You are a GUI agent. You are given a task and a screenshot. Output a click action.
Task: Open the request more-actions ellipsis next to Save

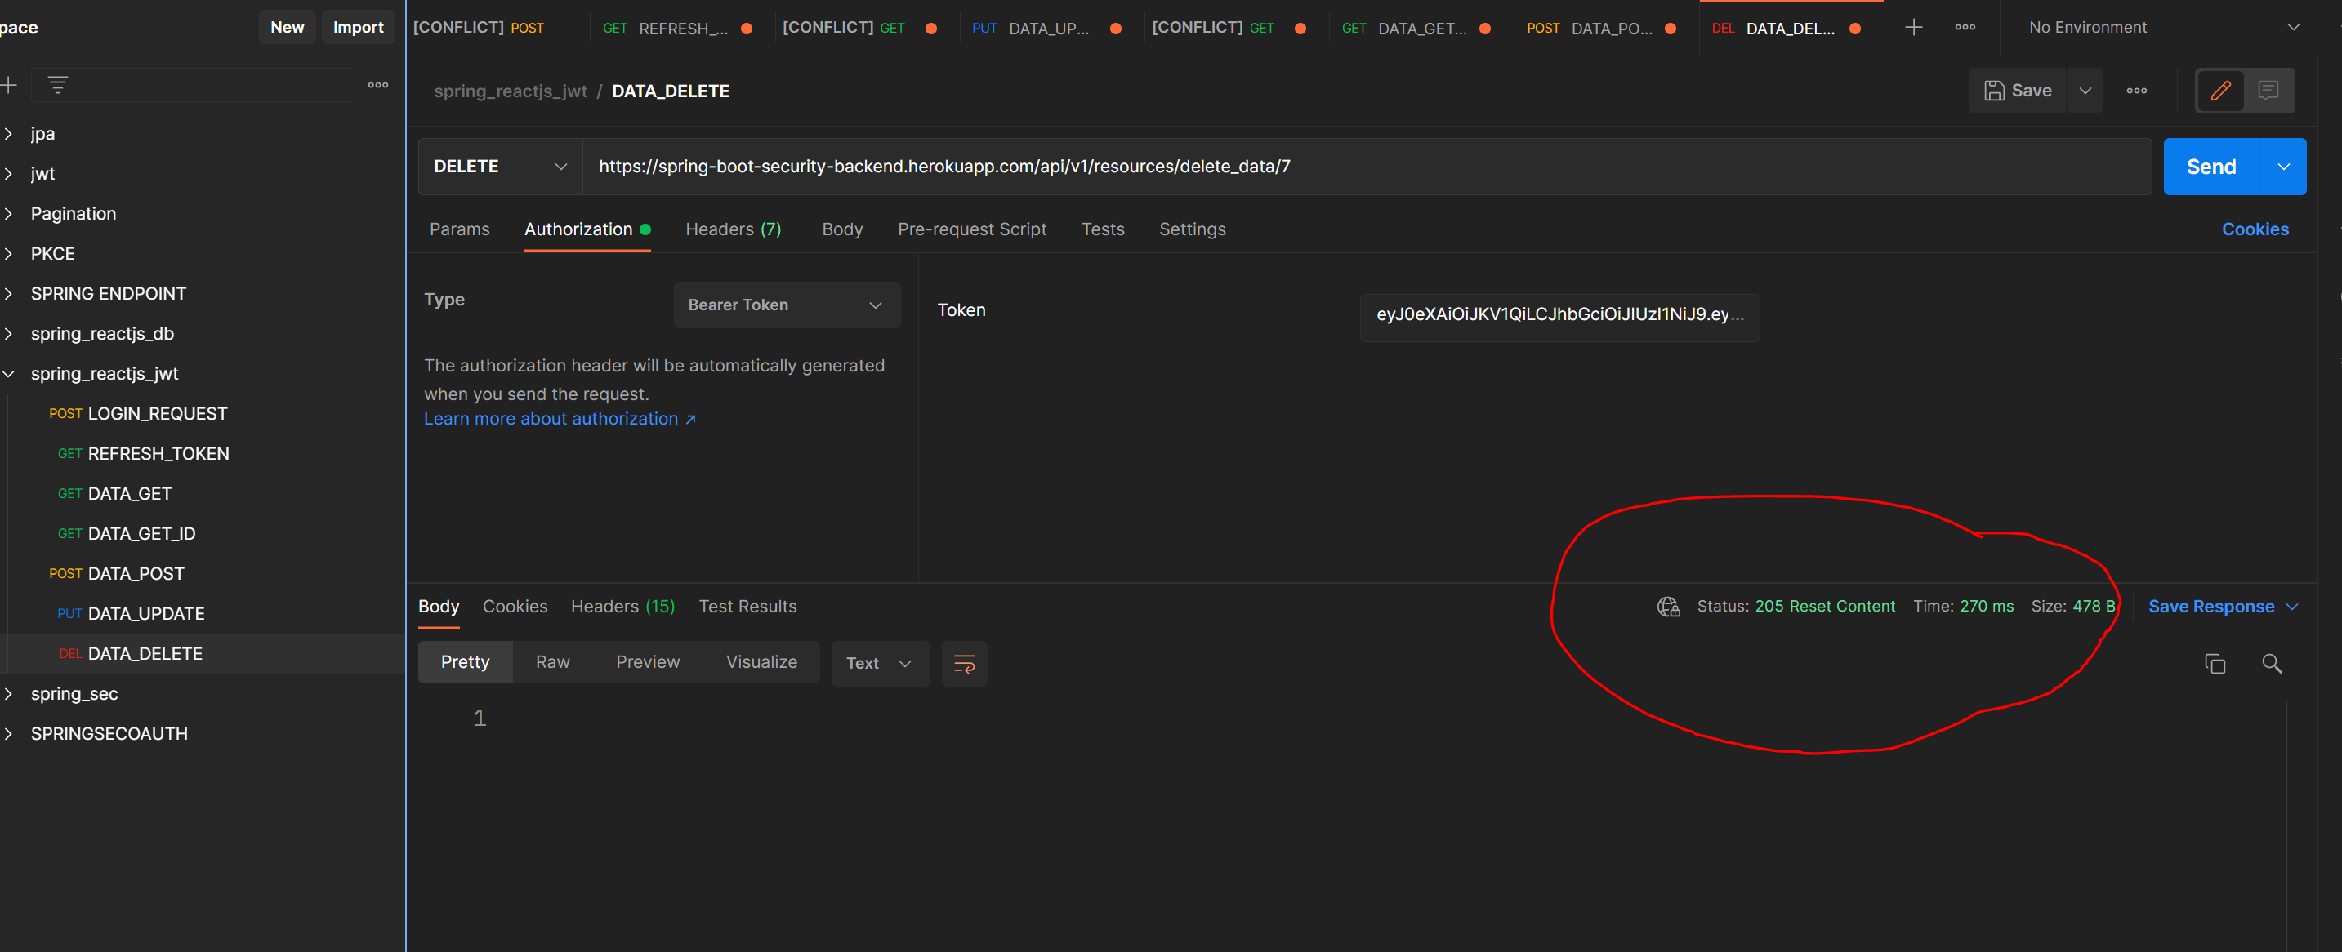[2136, 91]
